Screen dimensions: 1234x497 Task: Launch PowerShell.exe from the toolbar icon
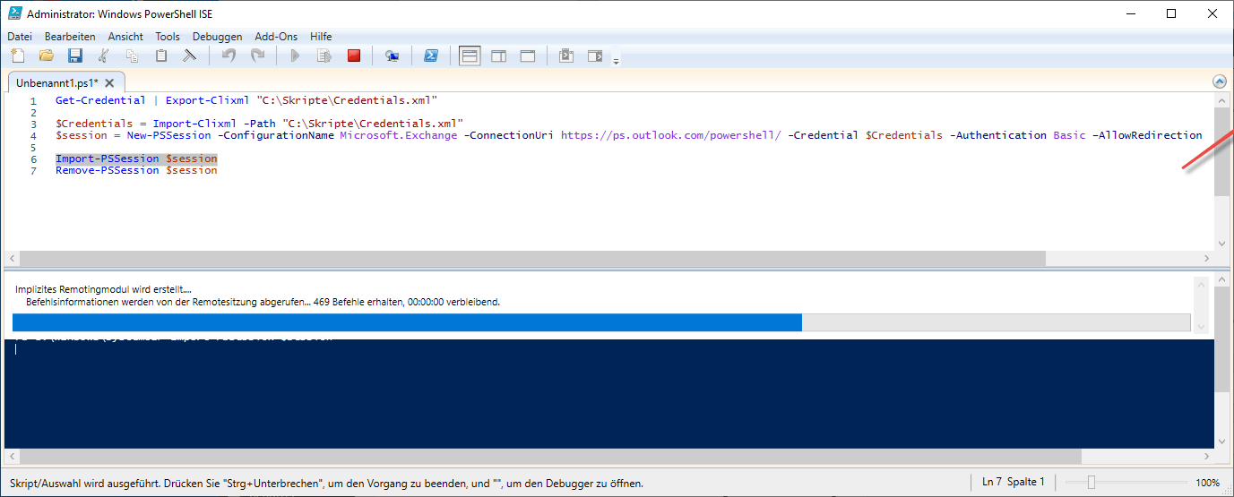pyautogui.click(x=430, y=56)
